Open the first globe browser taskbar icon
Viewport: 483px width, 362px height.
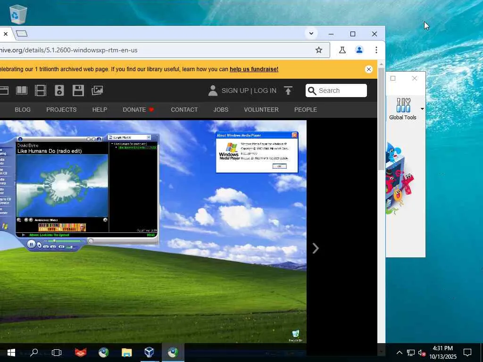click(103, 353)
